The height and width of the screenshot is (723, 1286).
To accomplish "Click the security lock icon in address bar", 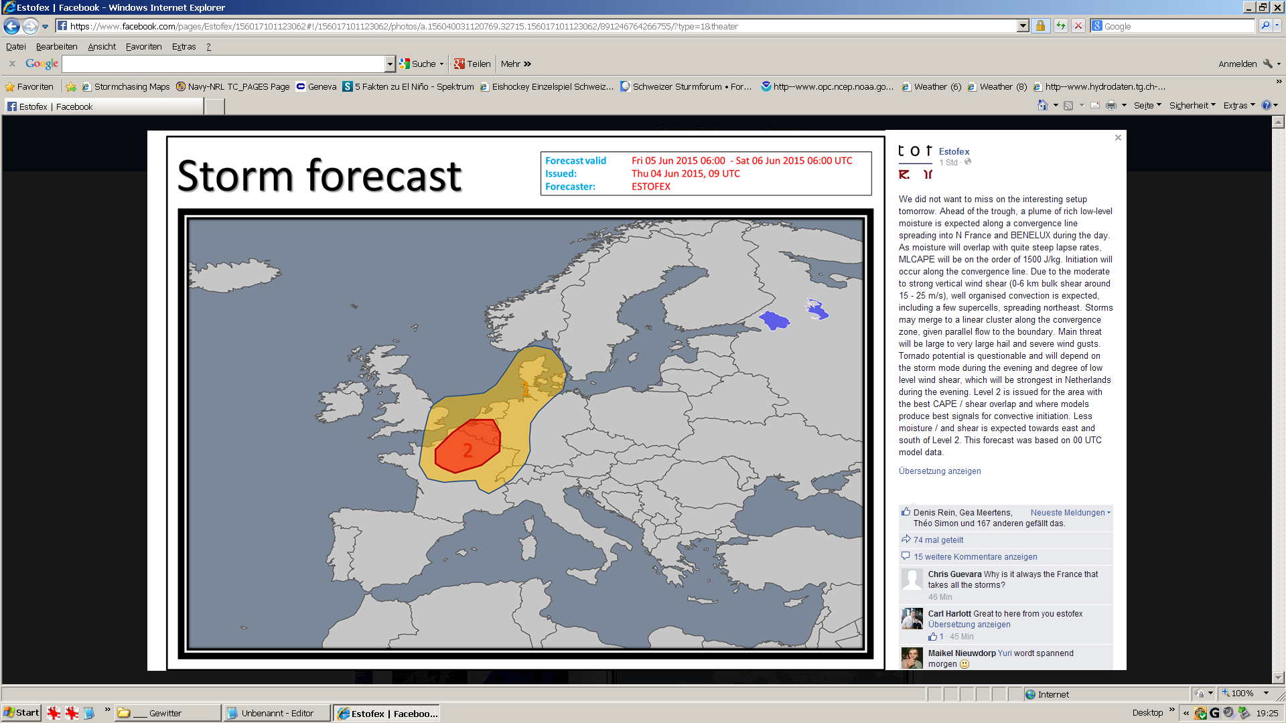I will (x=1040, y=26).
